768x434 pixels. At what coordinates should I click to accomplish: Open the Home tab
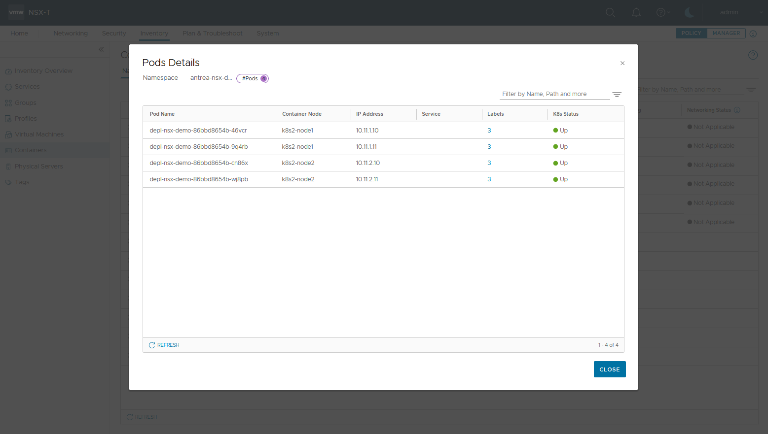19,33
